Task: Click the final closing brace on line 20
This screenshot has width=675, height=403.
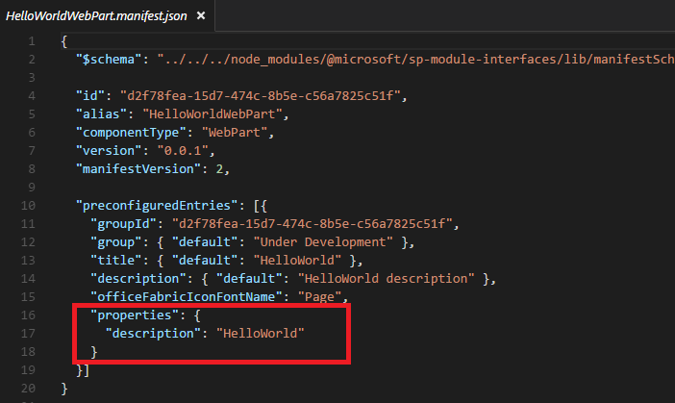Action: click(64, 389)
